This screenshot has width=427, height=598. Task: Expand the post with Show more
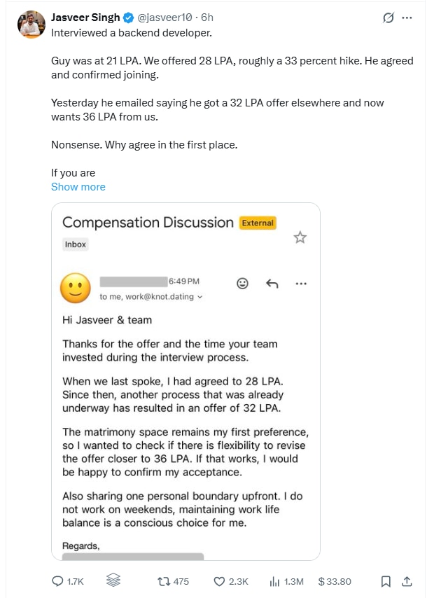click(78, 187)
